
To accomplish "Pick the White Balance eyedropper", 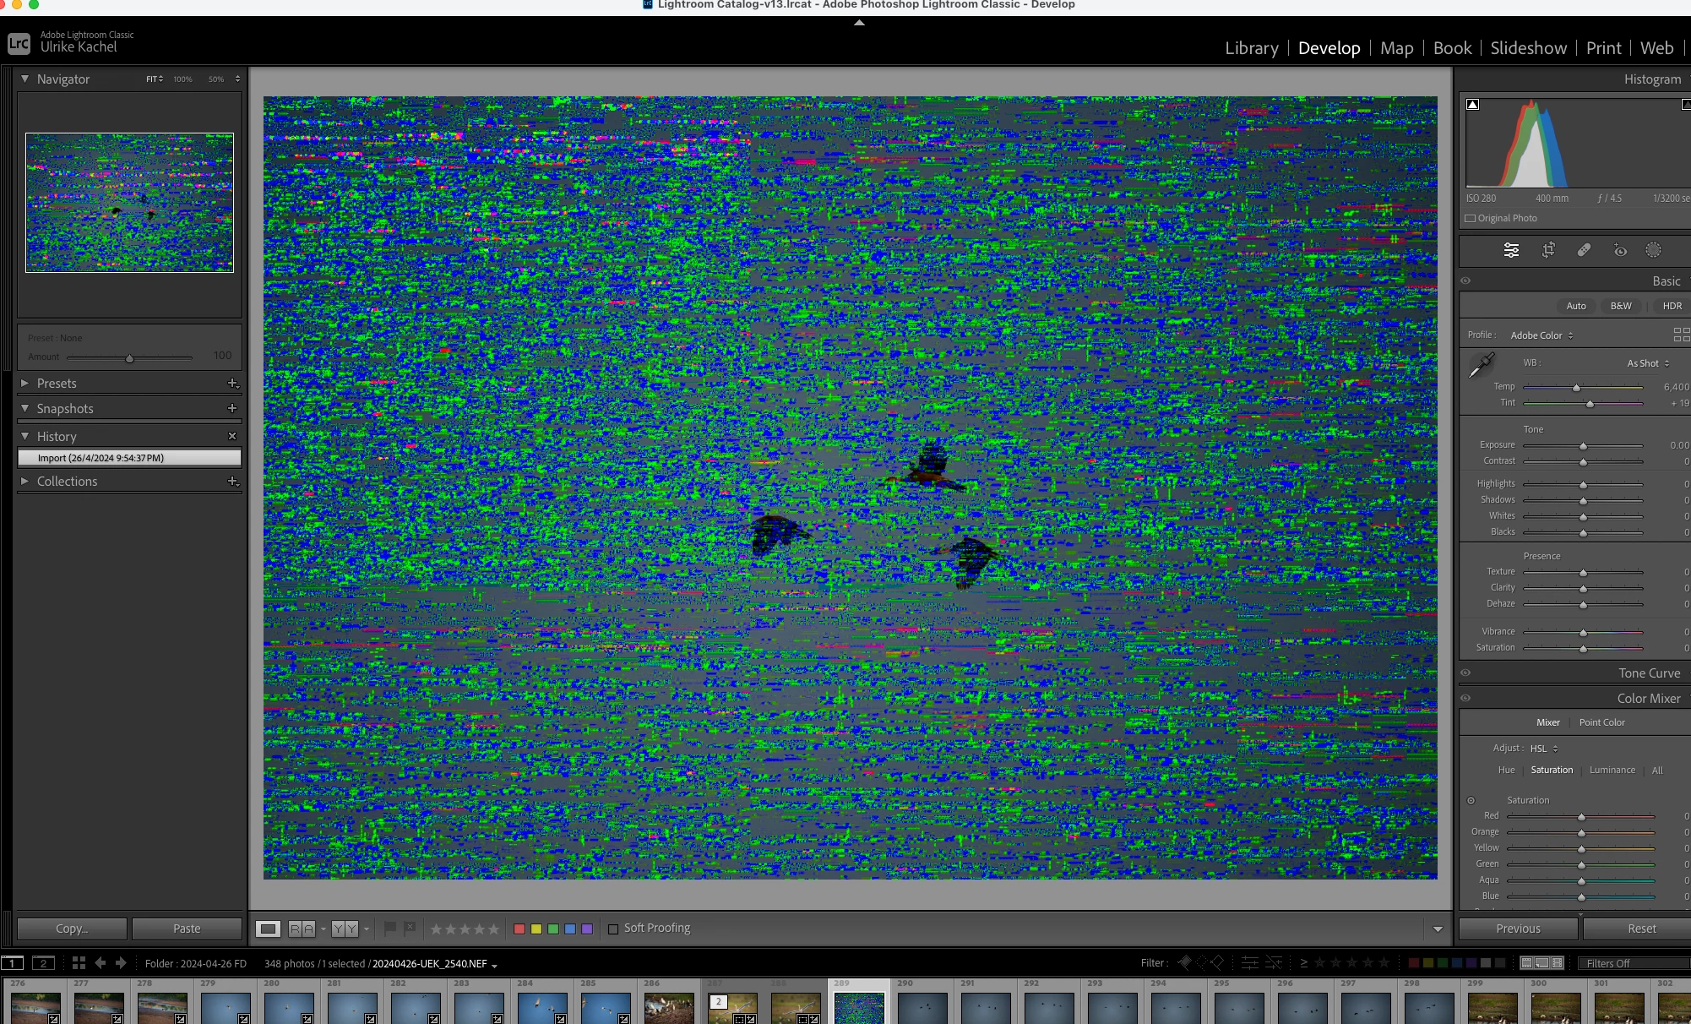I will click(1481, 365).
